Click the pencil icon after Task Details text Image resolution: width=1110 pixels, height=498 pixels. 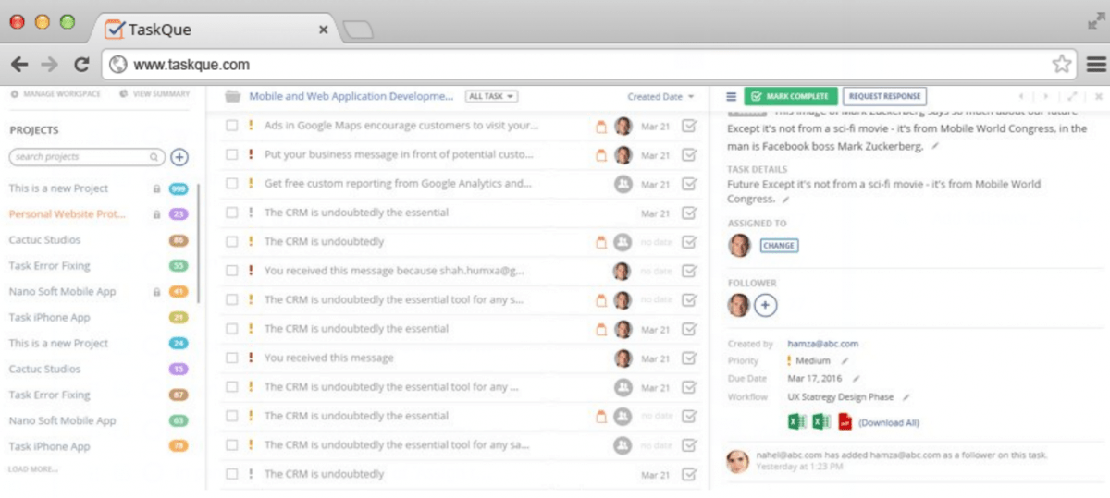[x=786, y=200]
